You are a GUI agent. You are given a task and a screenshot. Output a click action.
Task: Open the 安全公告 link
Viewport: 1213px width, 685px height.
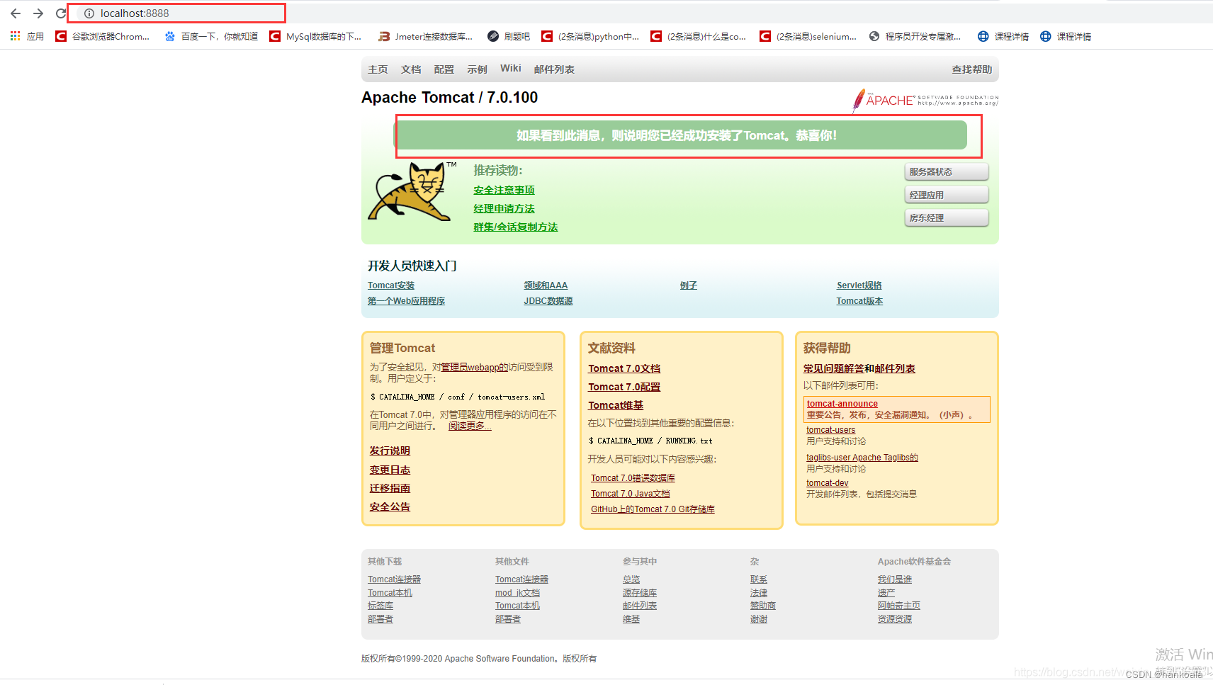pos(390,506)
